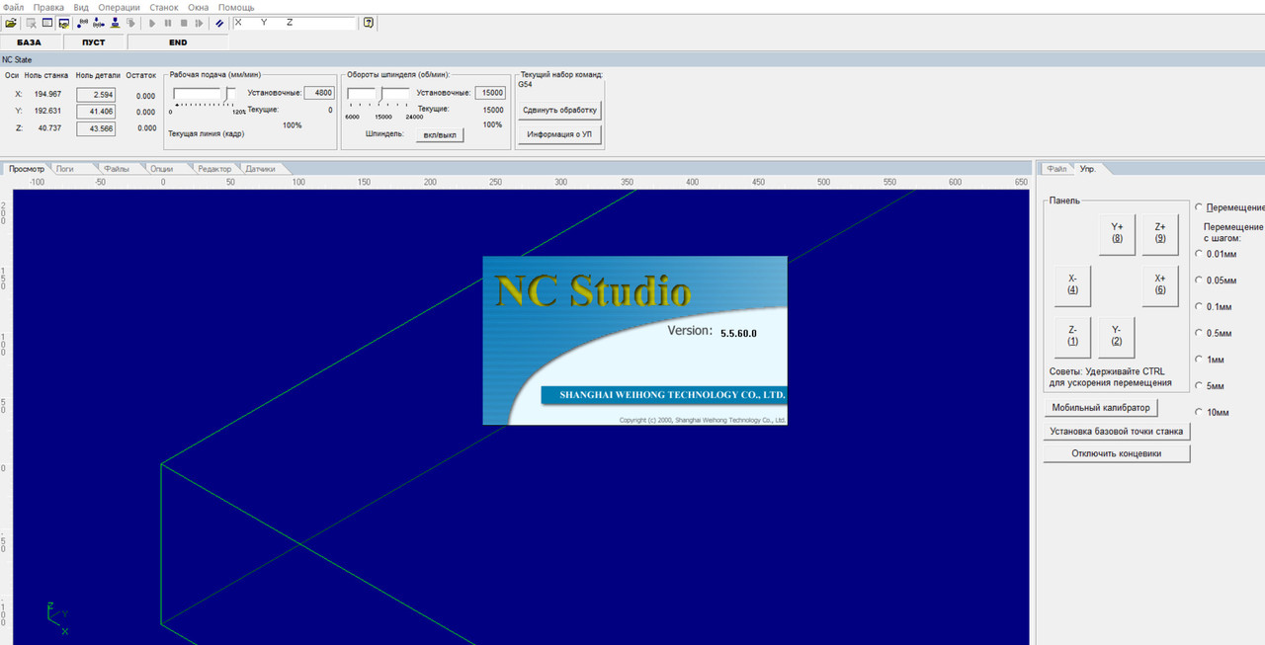Image resolution: width=1265 pixels, height=645 pixels.
Task: Open the Правка menu
Action: pos(48,7)
